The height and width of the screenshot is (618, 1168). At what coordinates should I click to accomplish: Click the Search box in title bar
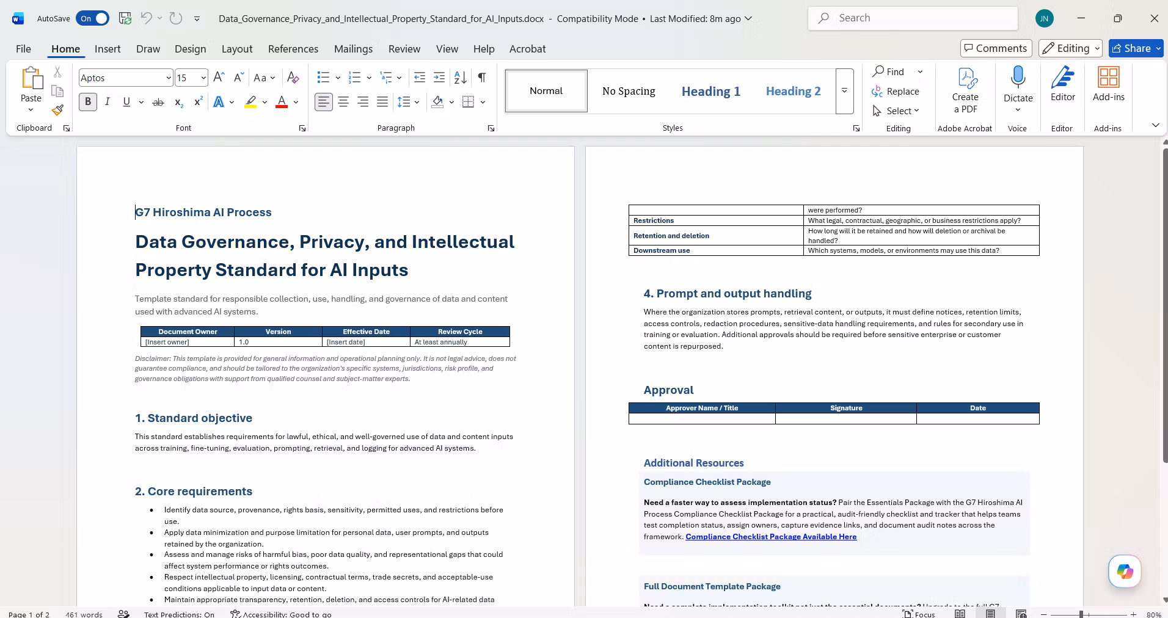[913, 18]
